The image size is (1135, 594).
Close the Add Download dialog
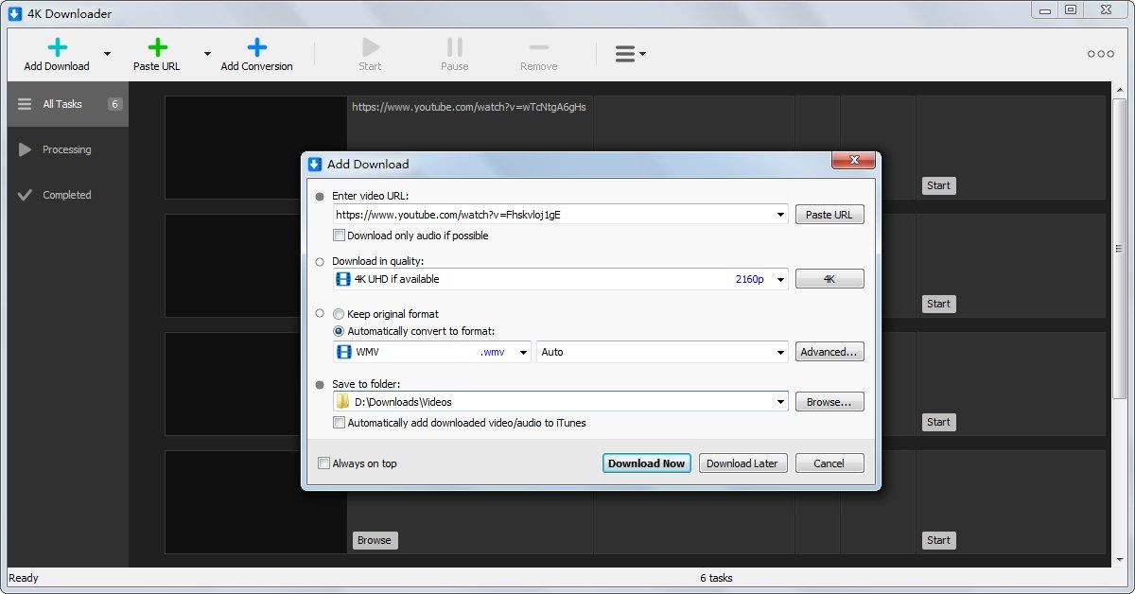pos(852,160)
